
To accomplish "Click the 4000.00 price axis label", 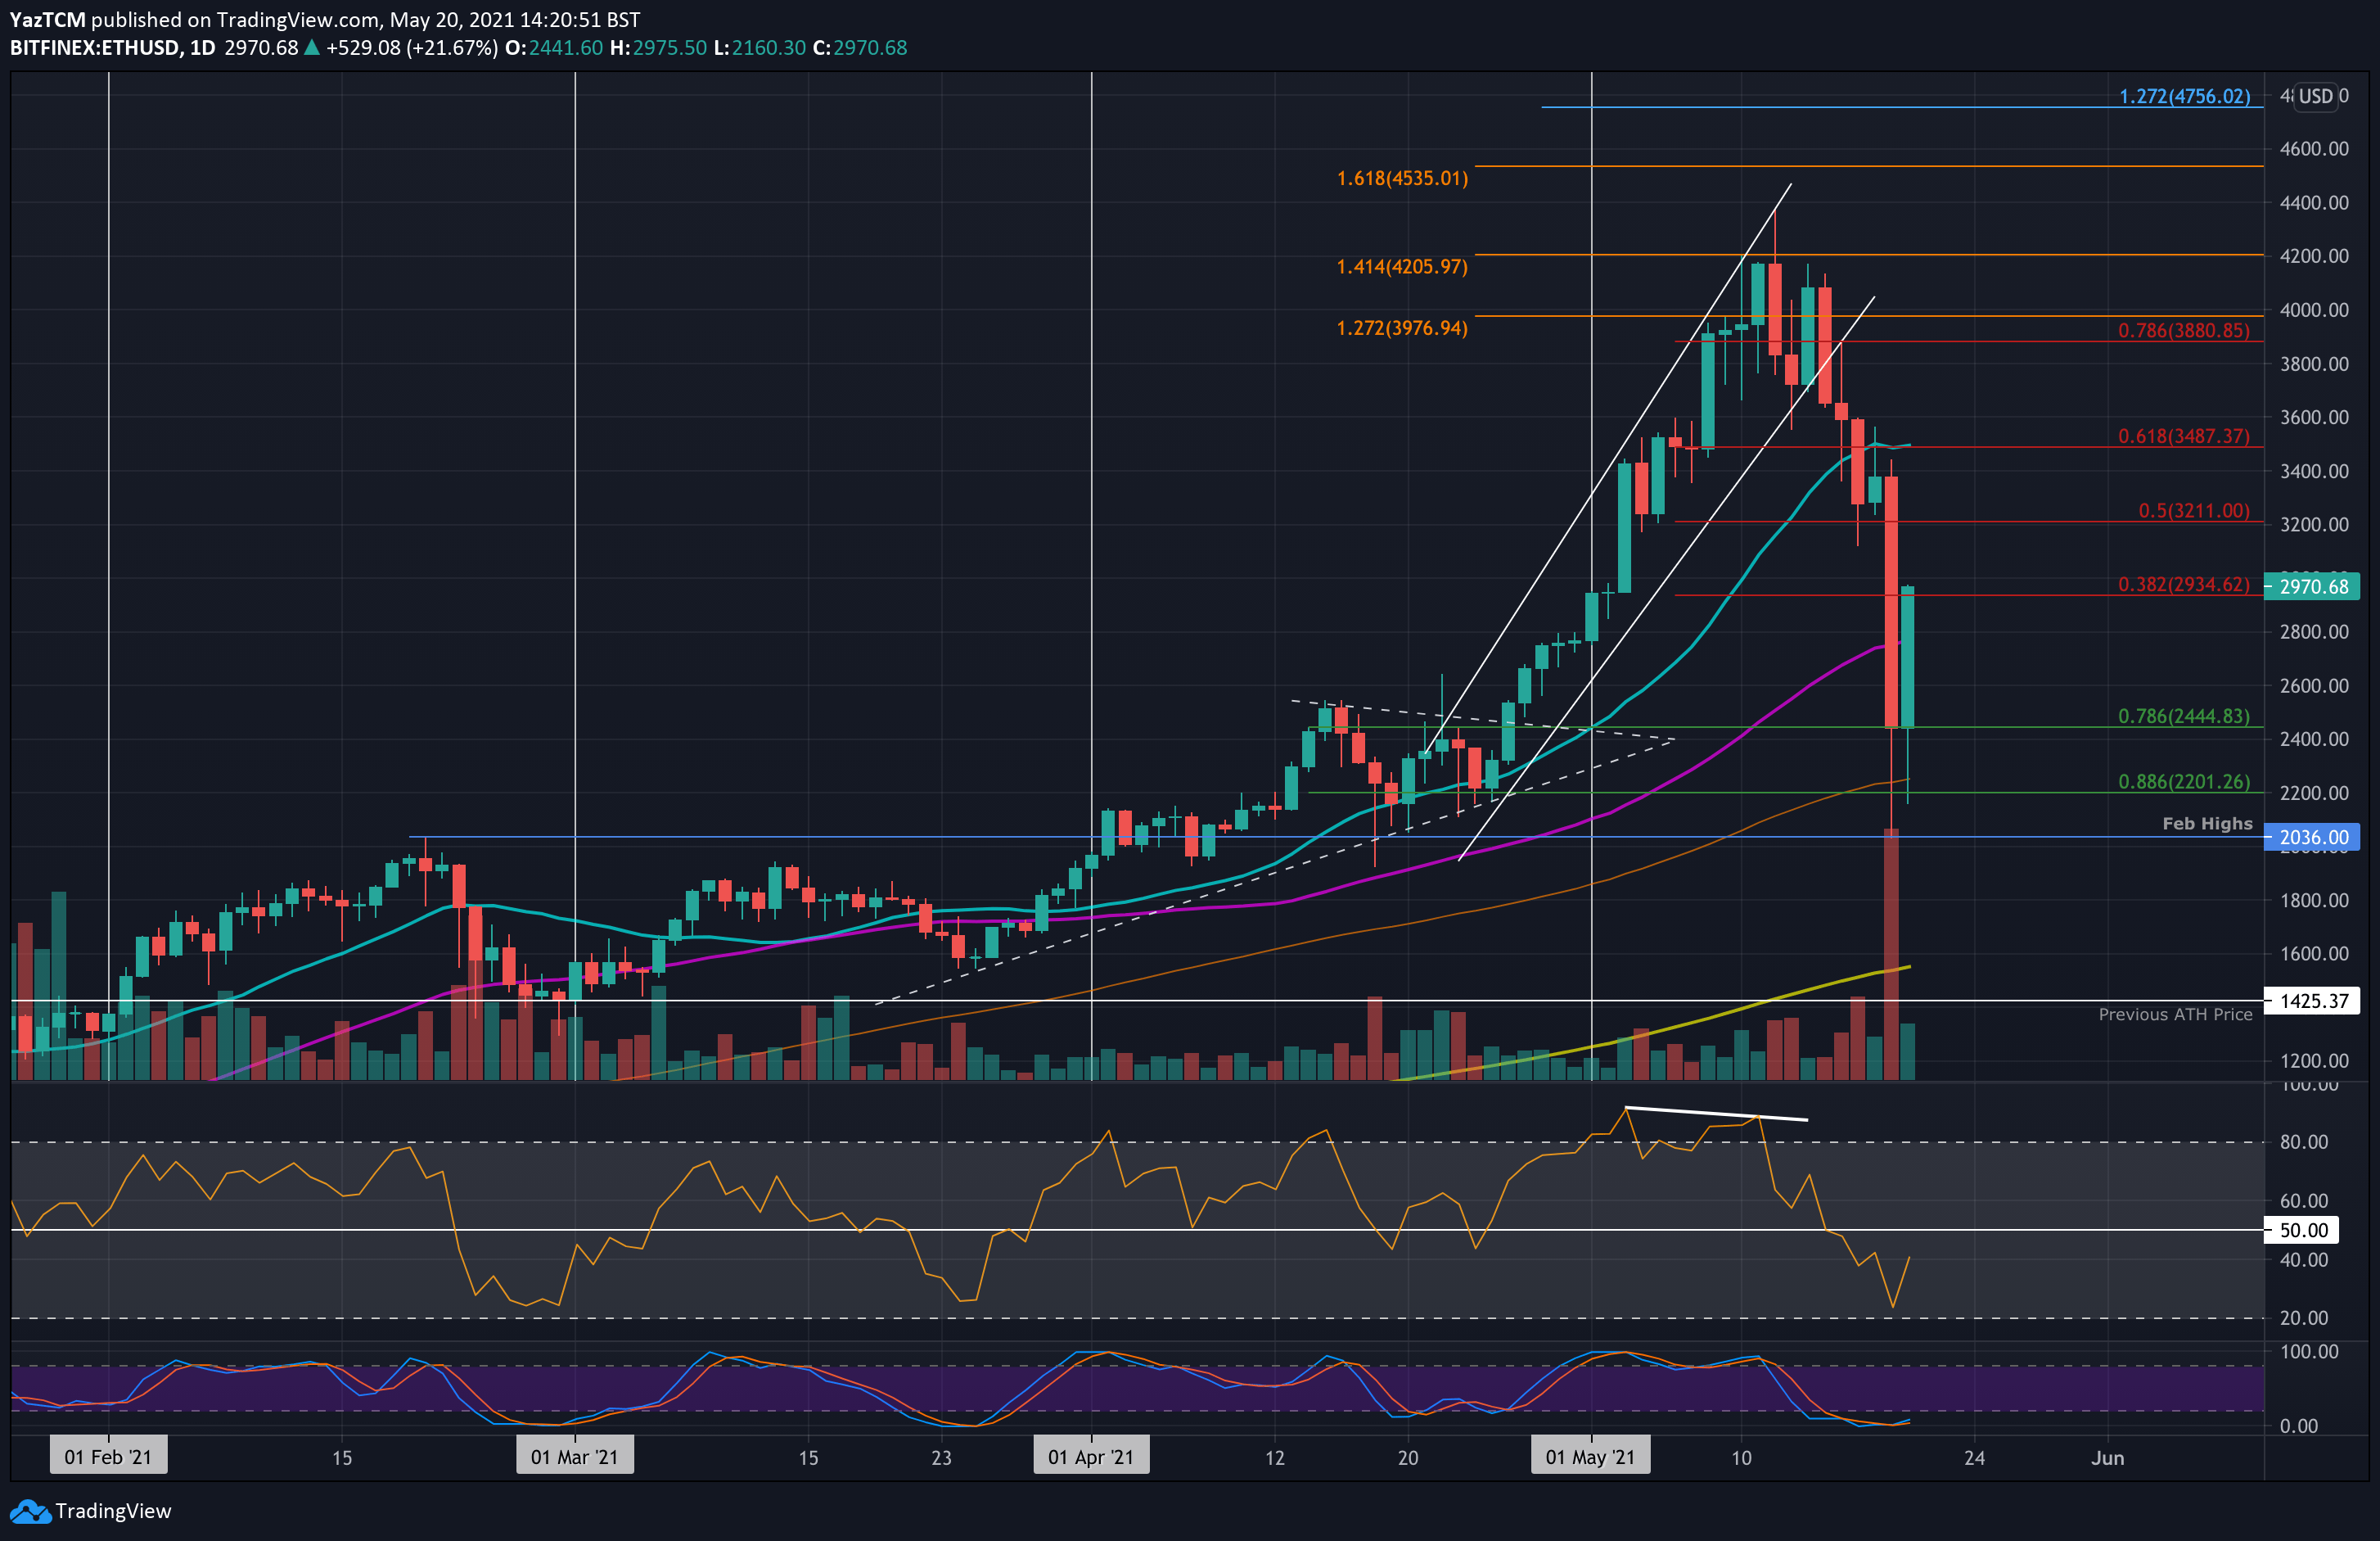I will (x=2314, y=310).
